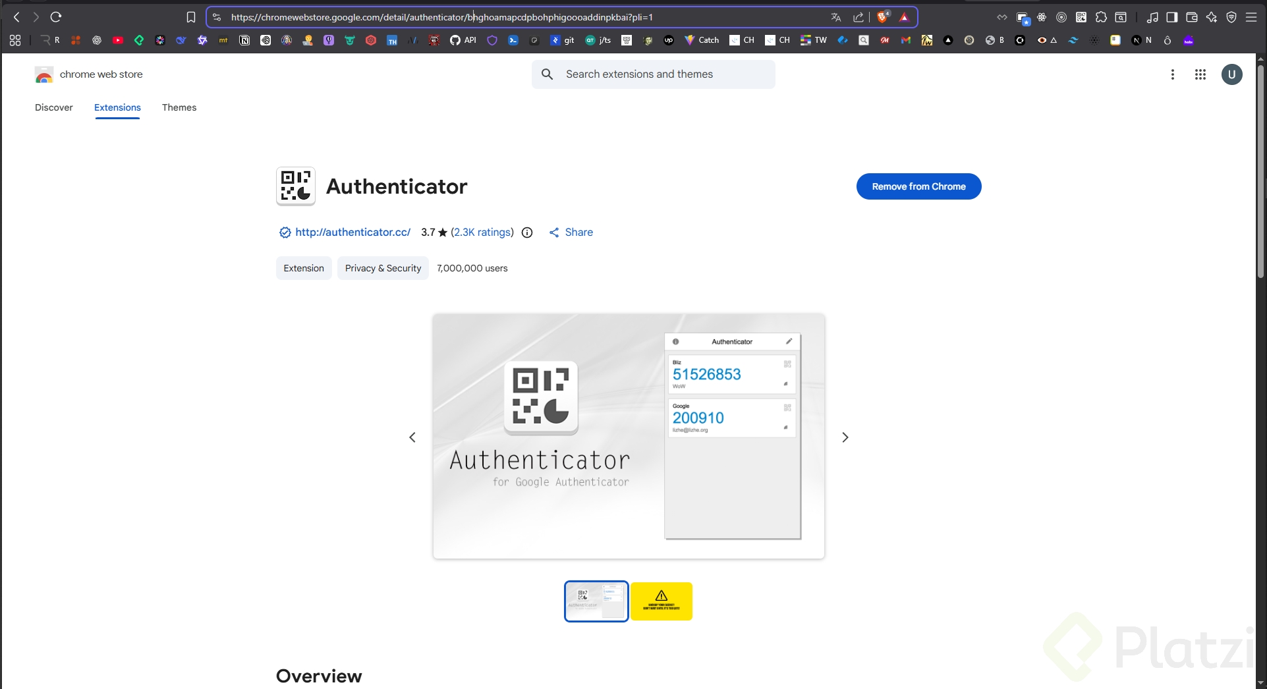The width and height of the screenshot is (1267, 689).
Task: Open the Leo AI sparkle icon
Action: (1212, 17)
